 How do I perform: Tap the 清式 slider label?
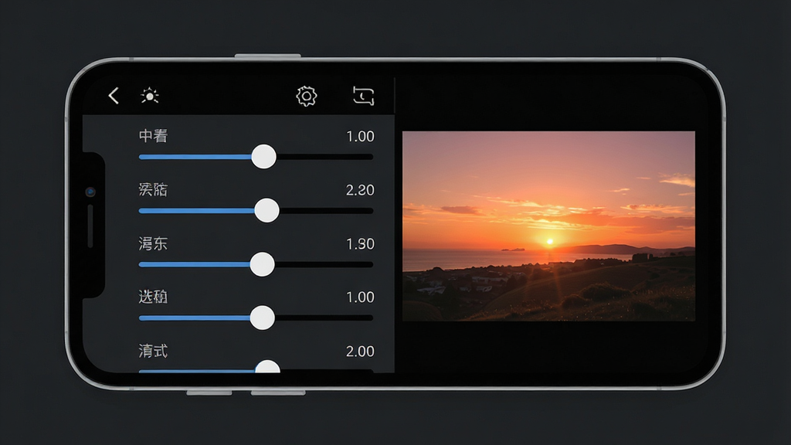tap(154, 351)
